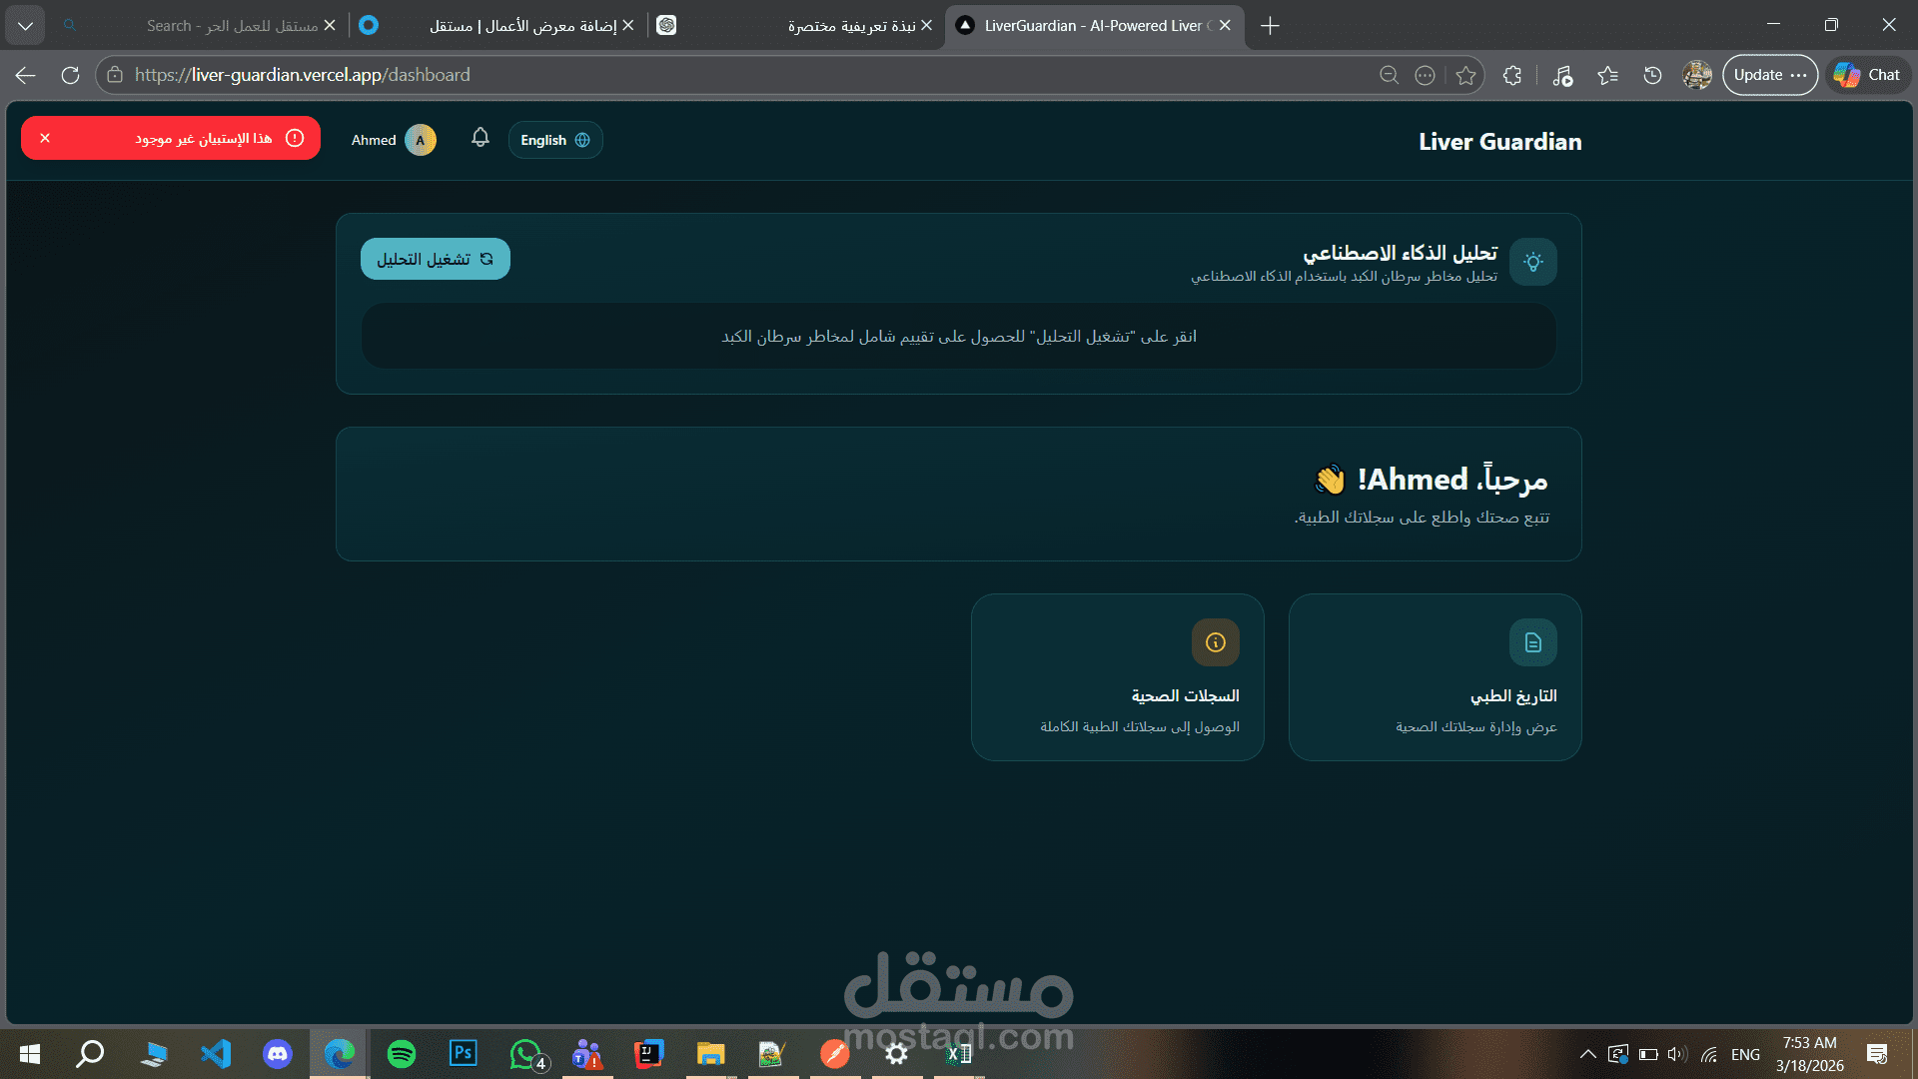Click the notification bell icon

[480, 138]
